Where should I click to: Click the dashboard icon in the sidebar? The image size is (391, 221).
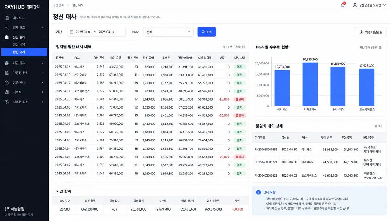[7, 18]
